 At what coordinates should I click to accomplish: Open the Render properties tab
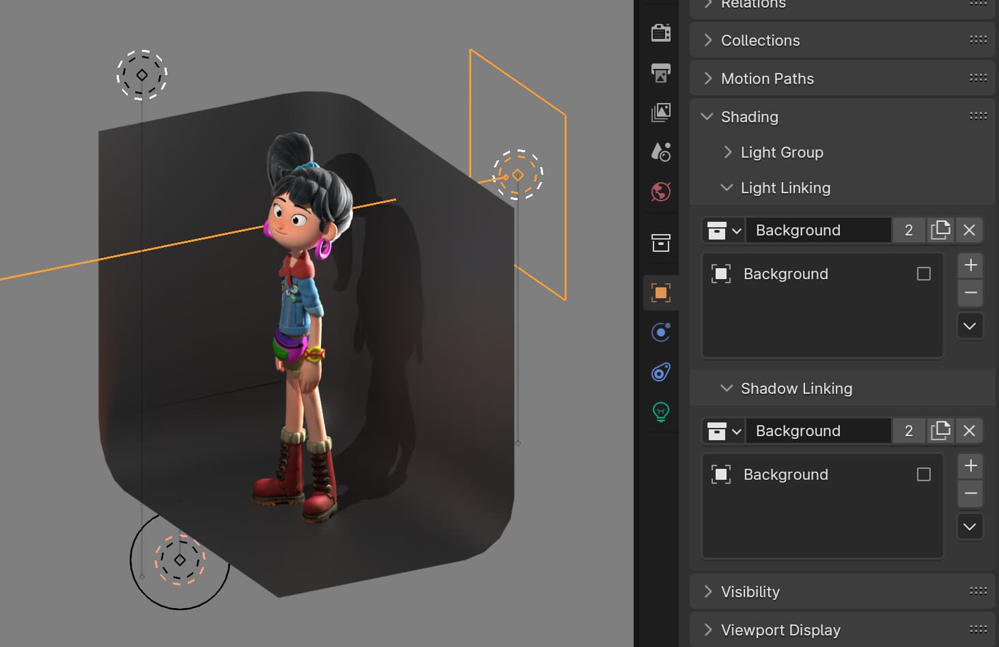pos(660,32)
